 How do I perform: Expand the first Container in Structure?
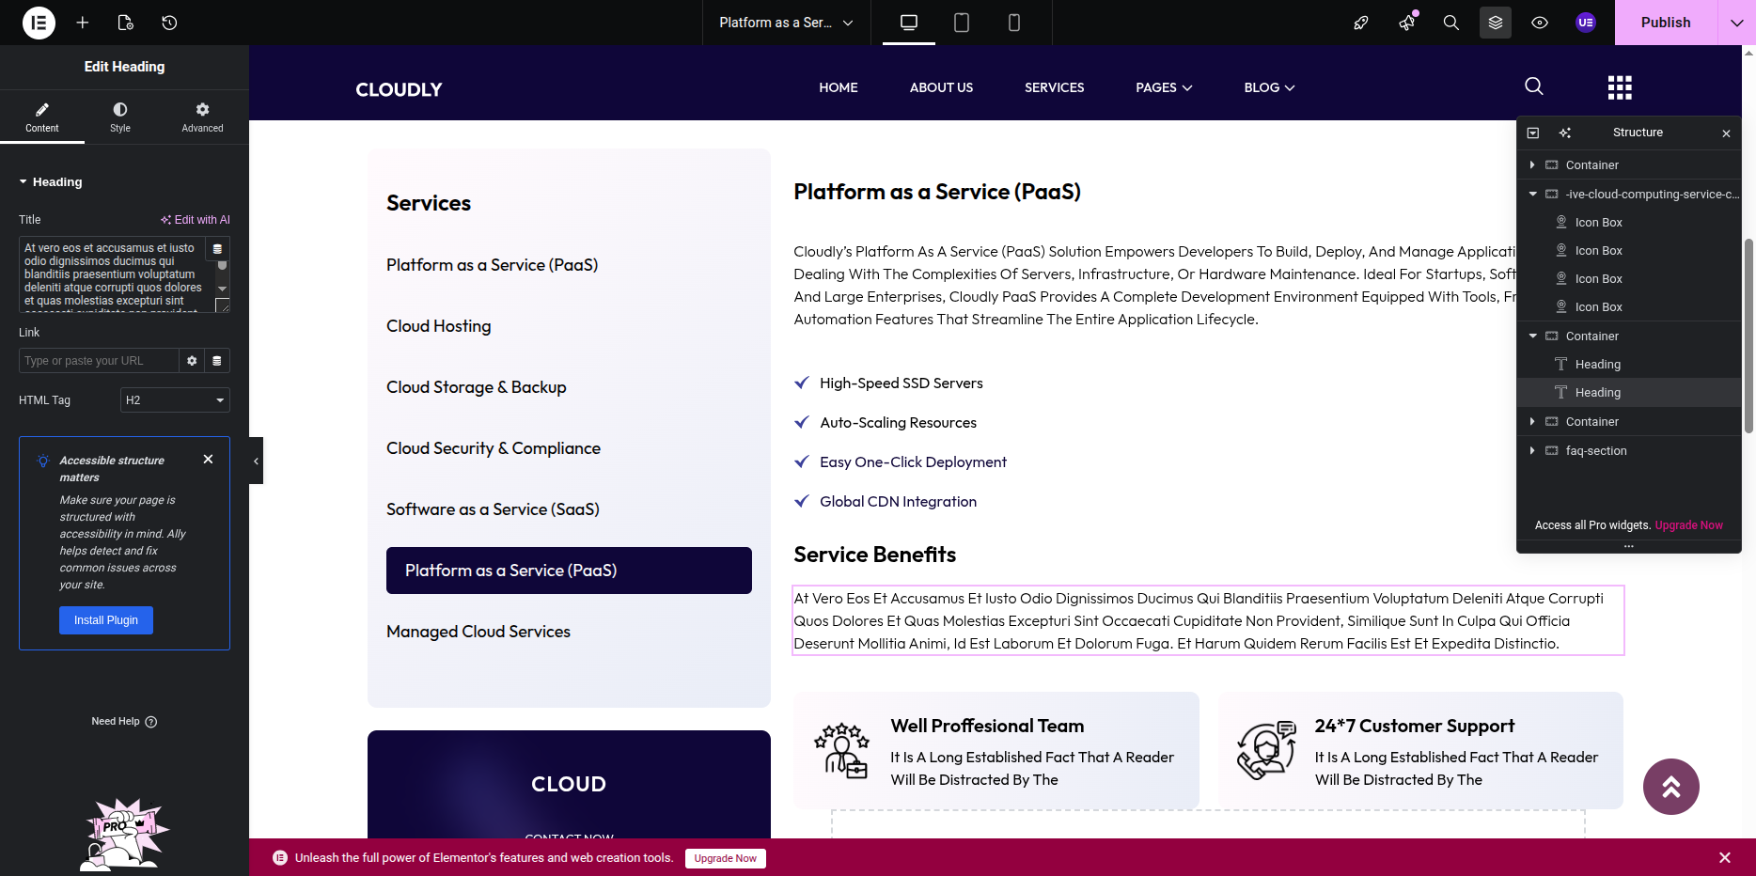click(x=1532, y=164)
